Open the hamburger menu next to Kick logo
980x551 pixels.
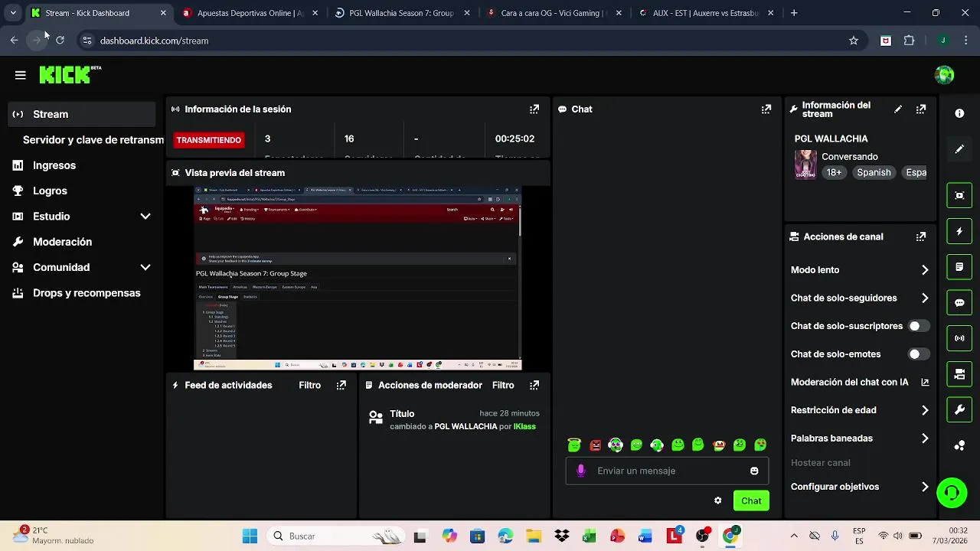pos(21,75)
